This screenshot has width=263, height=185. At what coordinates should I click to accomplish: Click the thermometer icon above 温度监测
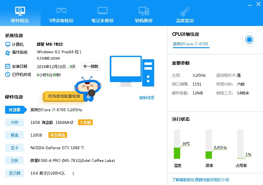pyautogui.click(x=185, y=11)
